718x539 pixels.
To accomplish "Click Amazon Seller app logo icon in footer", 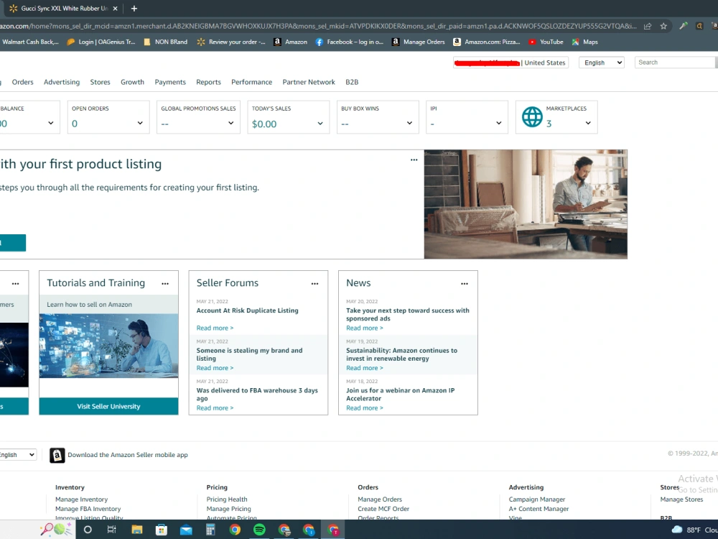I will [x=57, y=455].
